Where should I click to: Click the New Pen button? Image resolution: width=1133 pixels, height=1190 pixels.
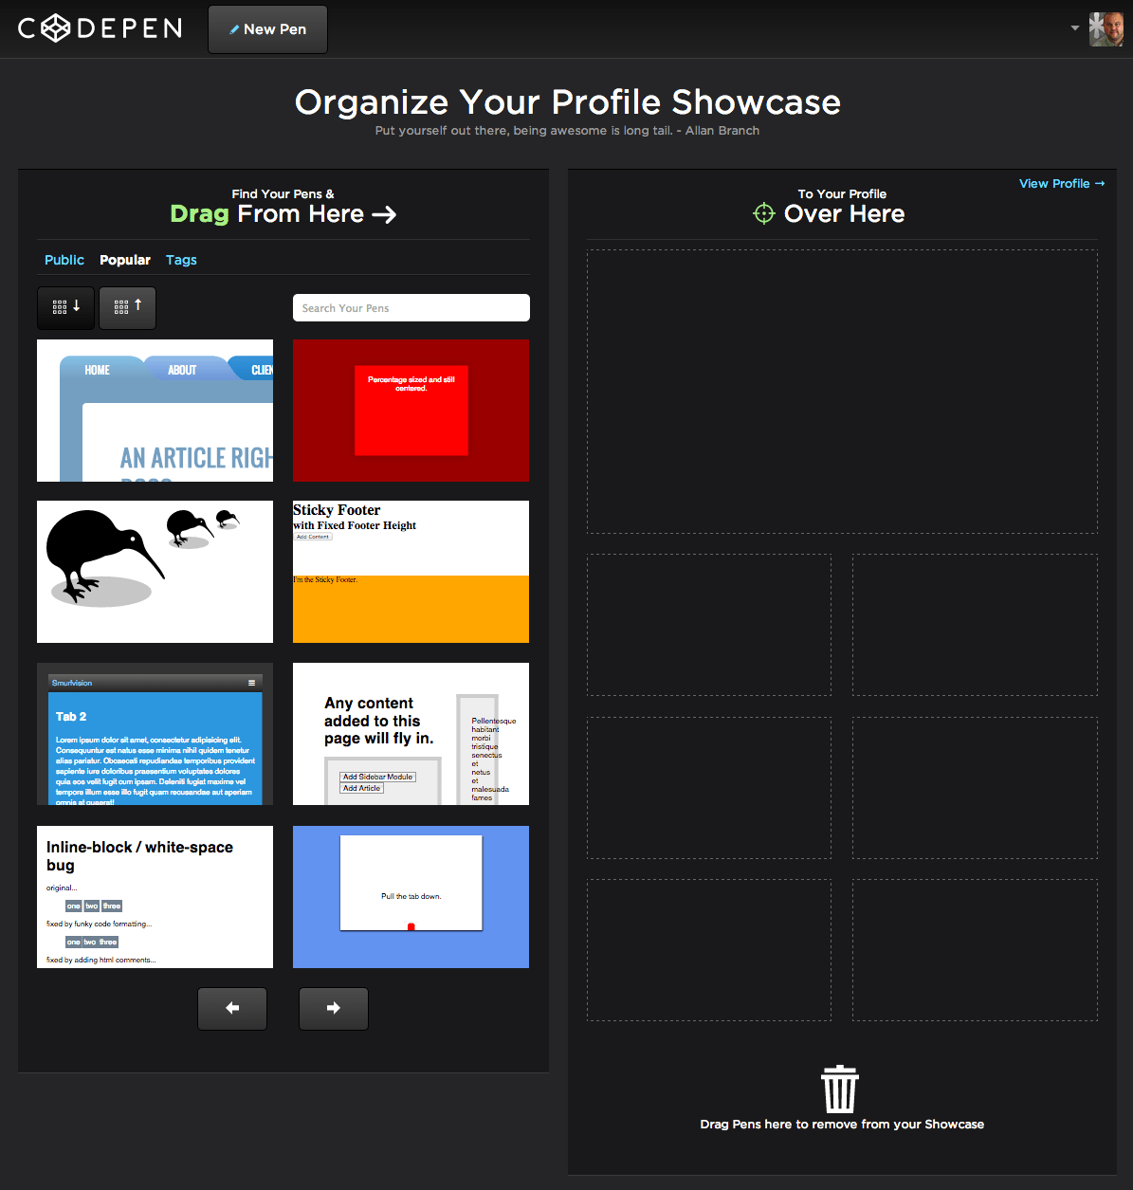tap(267, 29)
